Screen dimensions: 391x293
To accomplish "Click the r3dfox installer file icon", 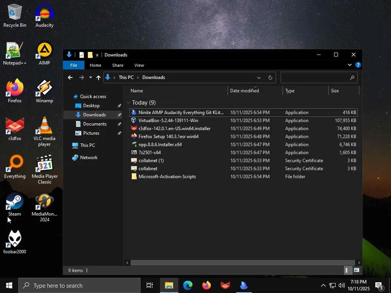I will (134, 128).
